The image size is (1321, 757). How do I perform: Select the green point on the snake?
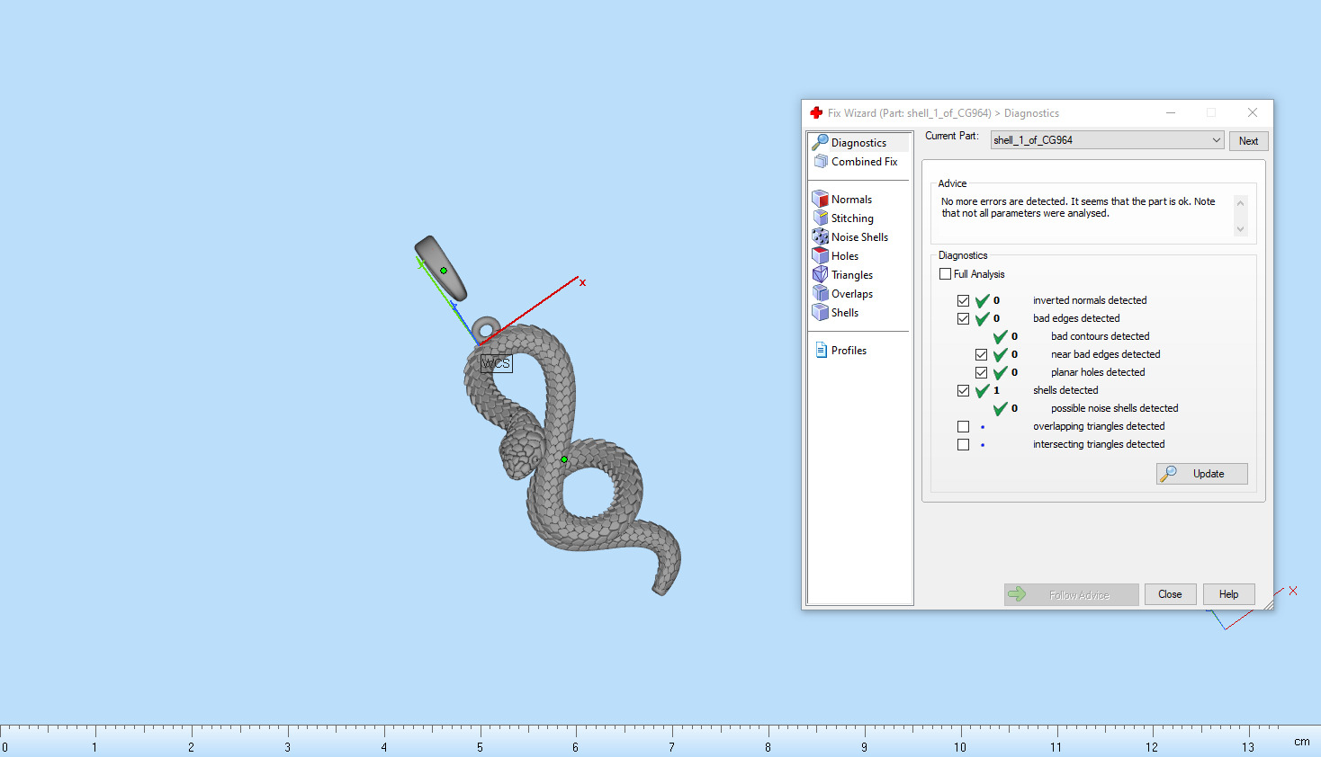point(564,459)
